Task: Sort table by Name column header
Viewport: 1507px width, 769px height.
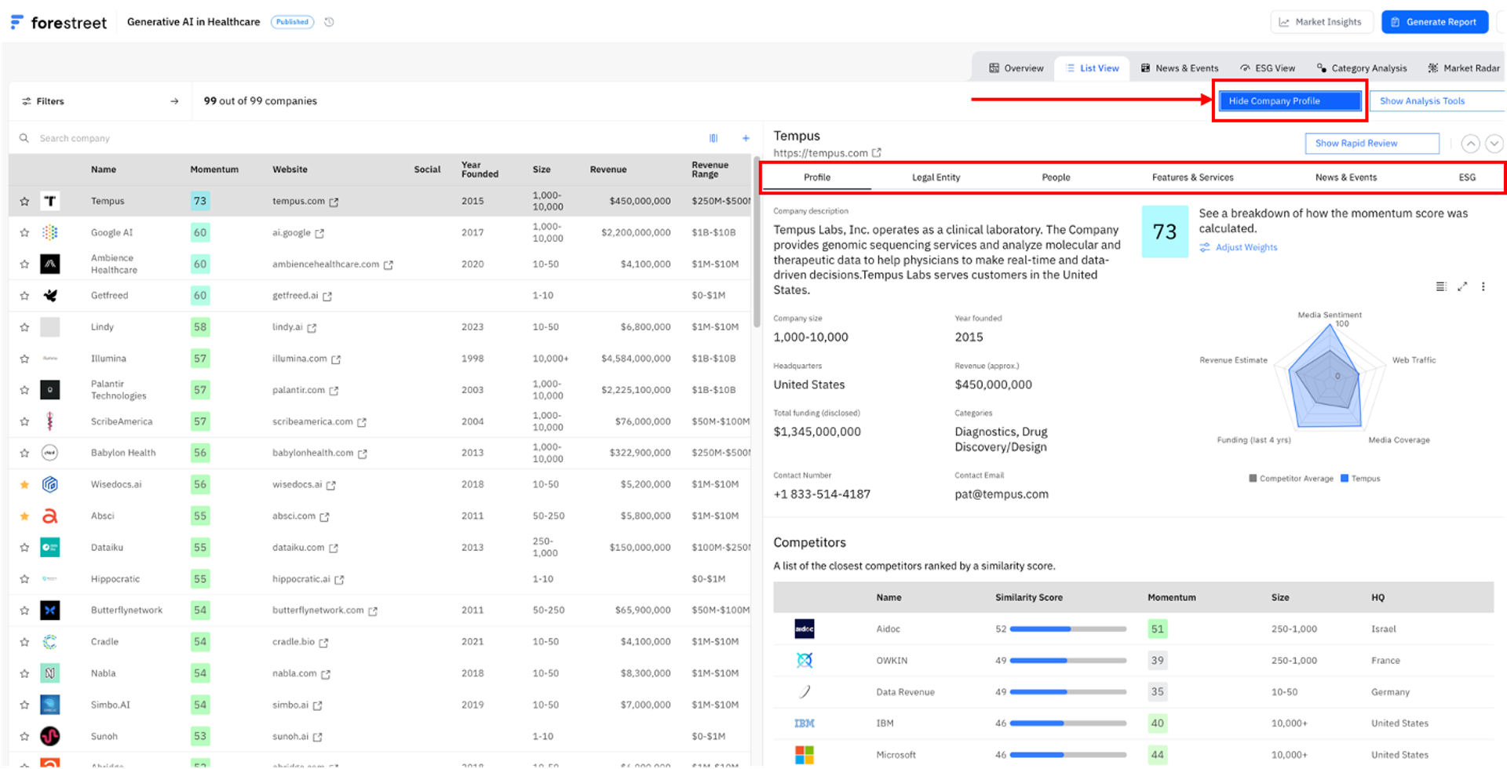Action: point(104,169)
